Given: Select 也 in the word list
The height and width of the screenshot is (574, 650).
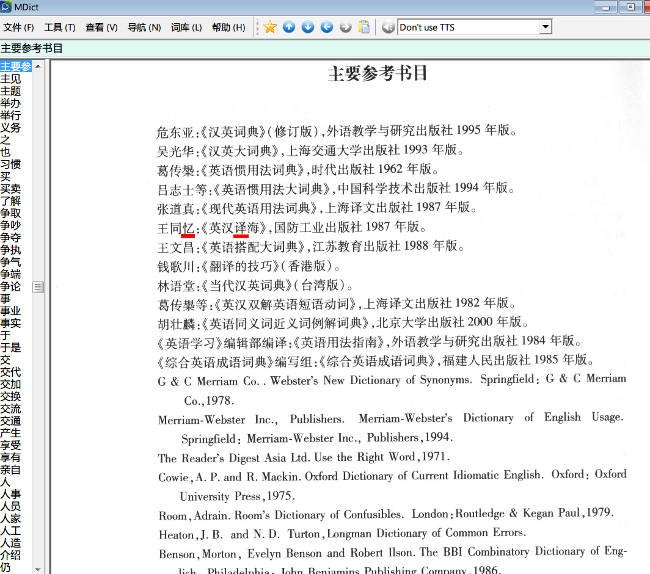Looking at the screenshot, I should click(5, 152).
